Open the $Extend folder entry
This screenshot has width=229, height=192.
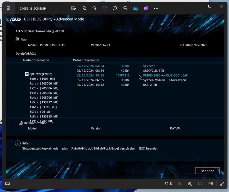[149, 66]
